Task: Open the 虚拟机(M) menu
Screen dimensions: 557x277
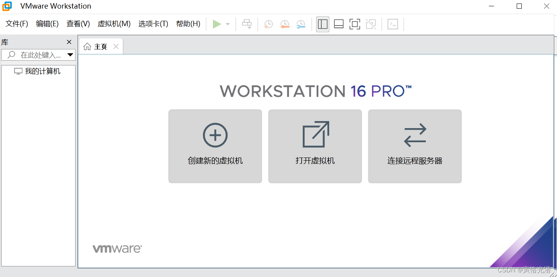Action: [114, 24]
